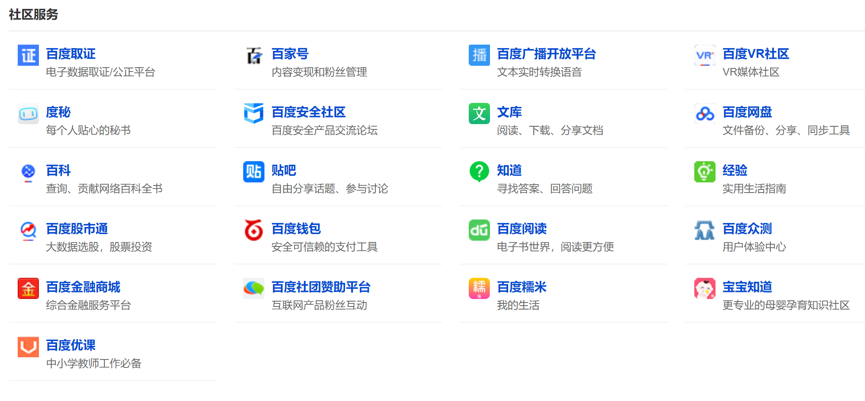Click the 贴吧 blue icon
This screenshot has height=401, width=865.
254,172
